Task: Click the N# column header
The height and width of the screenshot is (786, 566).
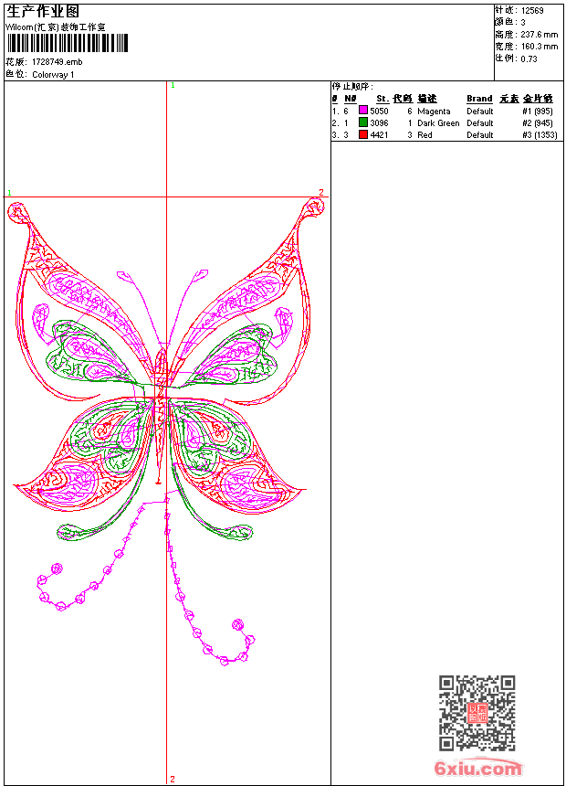Action: click(350, 99)
